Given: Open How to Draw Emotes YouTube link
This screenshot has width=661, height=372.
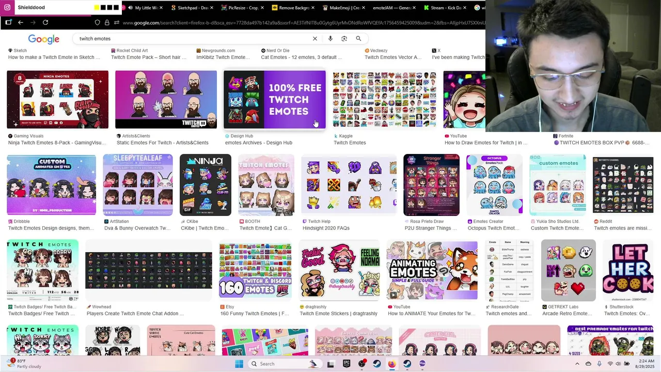Looking at the screenshot, I should coord(486,143).
